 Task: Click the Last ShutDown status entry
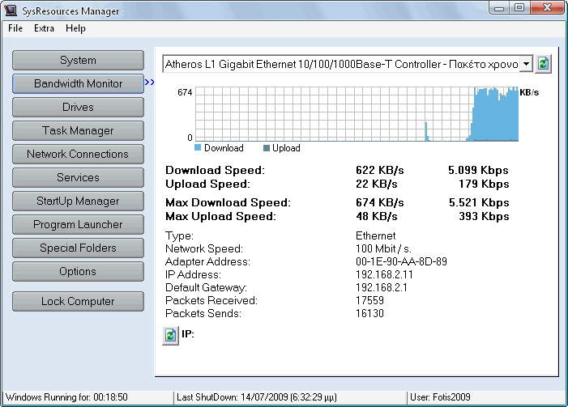pos(257,397)
